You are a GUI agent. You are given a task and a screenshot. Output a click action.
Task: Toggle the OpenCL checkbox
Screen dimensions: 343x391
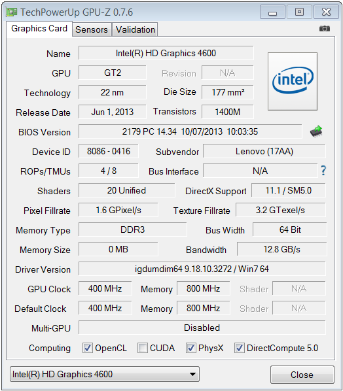88,348
